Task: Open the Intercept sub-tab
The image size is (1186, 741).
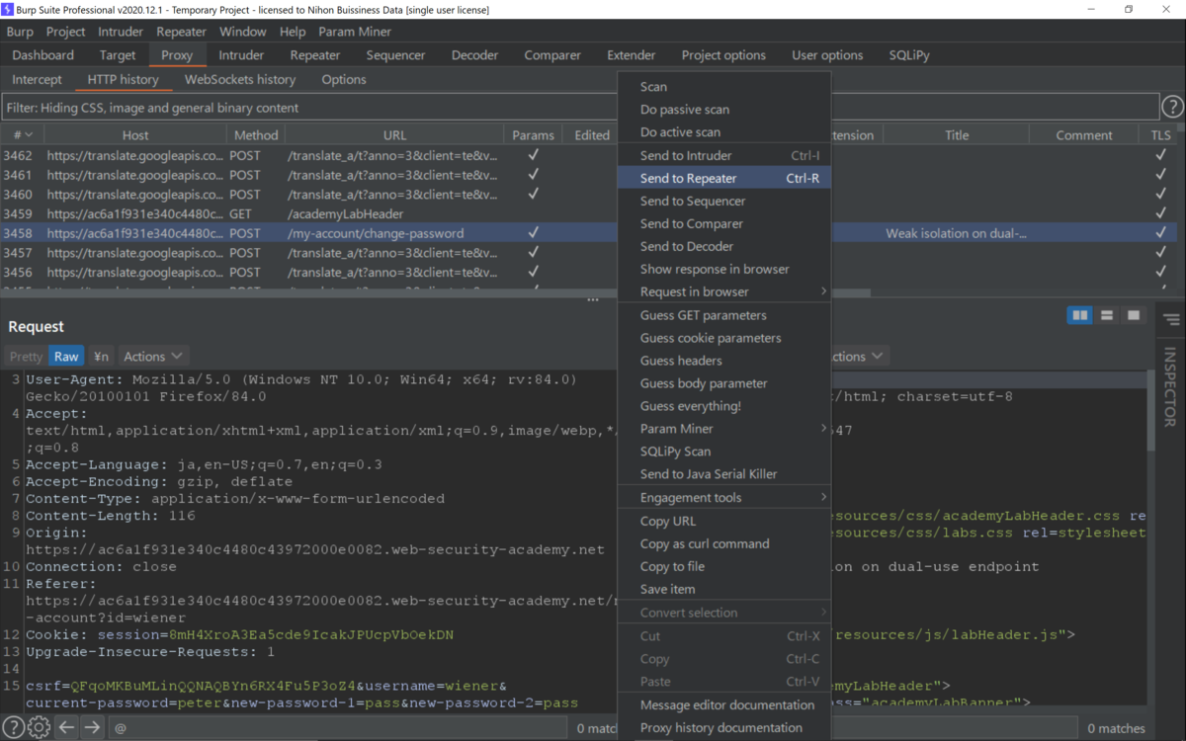Action: (x=38, y=79)
